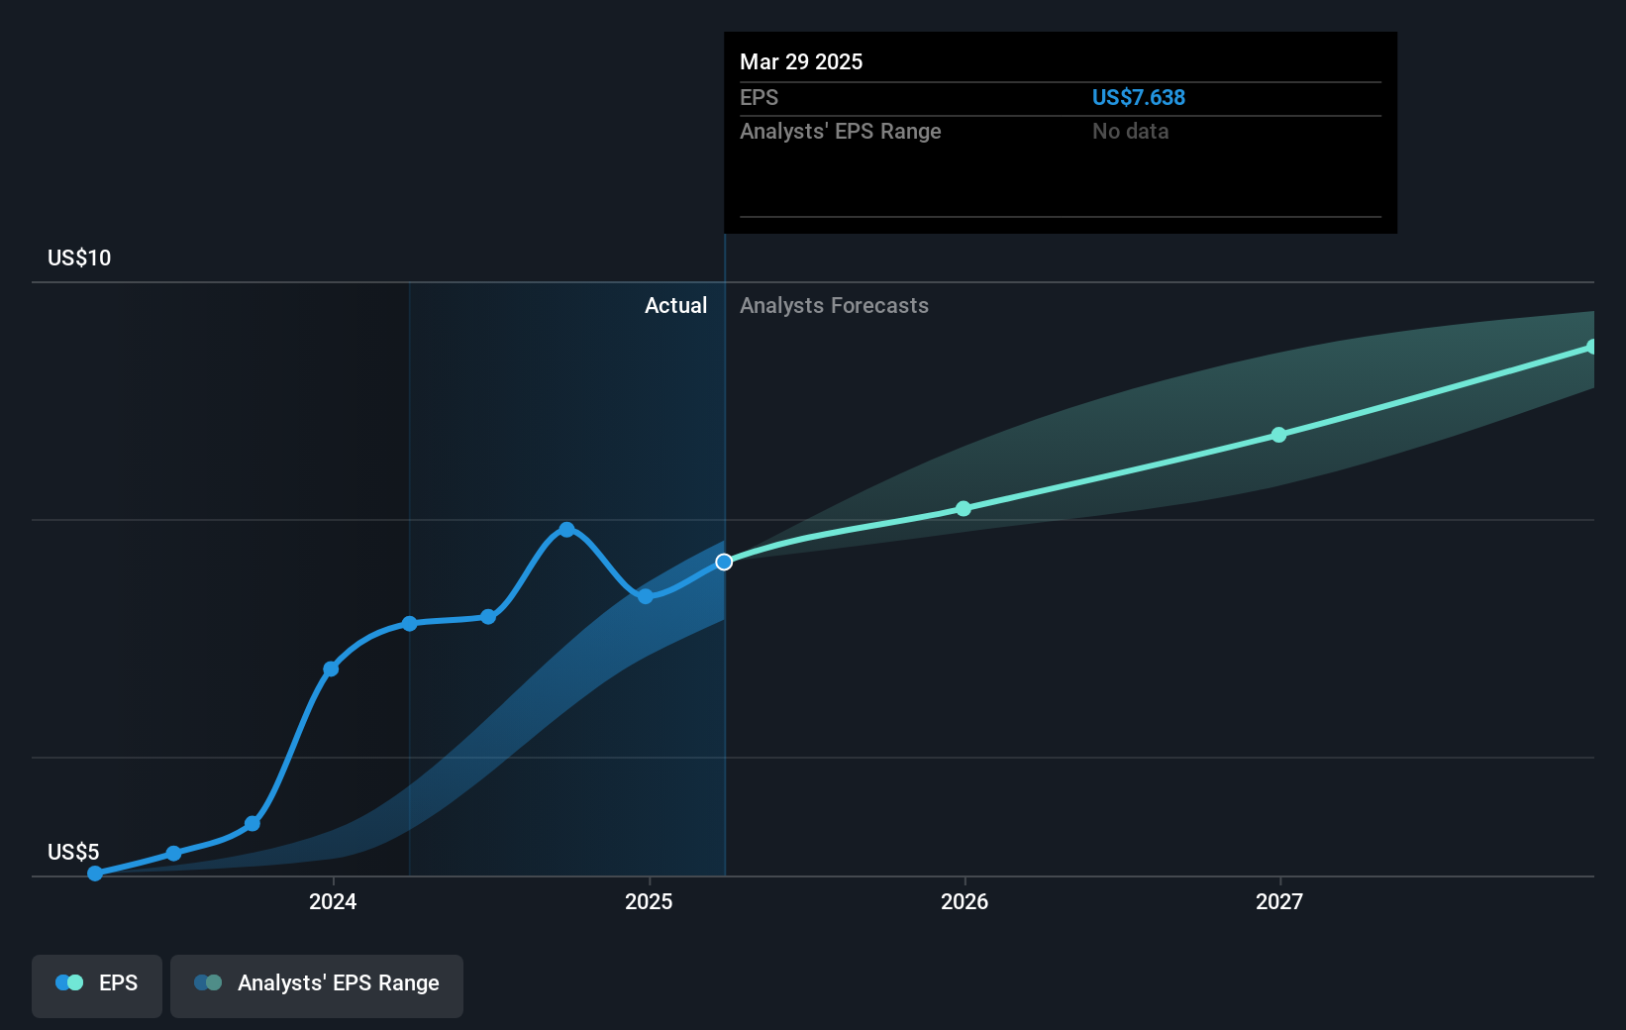Image resolution: width=1626 pixels, height=1030 pixels.
Task: Toggle the EPS legend button
Action: coord(97,985)
